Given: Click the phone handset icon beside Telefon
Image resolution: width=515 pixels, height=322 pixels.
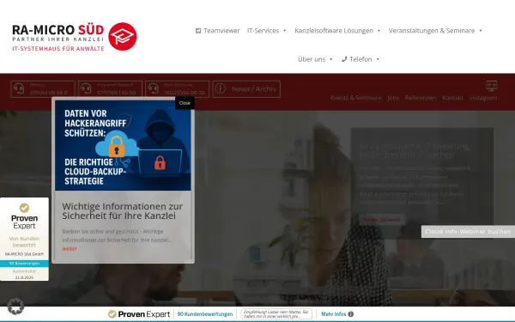Looking at the screenshot, I should (344, 59).
